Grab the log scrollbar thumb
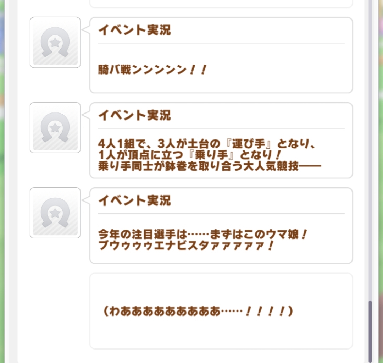This screenshot has height=363, width=383. pyautogui.click(x=370, y=330)
